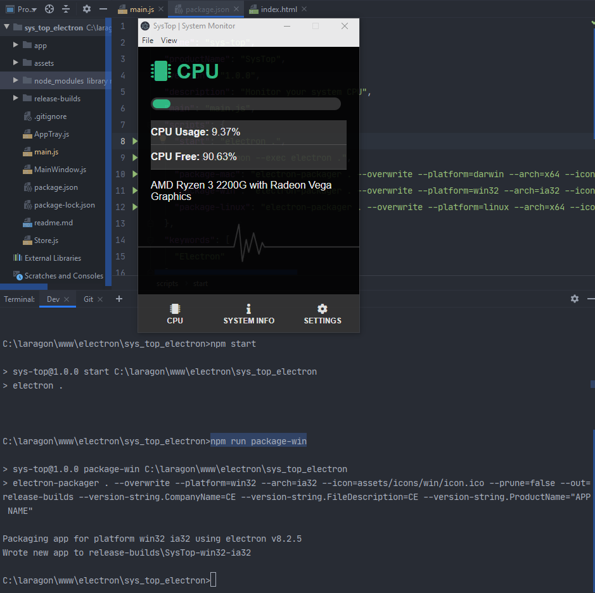Click line number 13 in gutter
This screenshot has width=595, height=593.
[x=120, y=223]
